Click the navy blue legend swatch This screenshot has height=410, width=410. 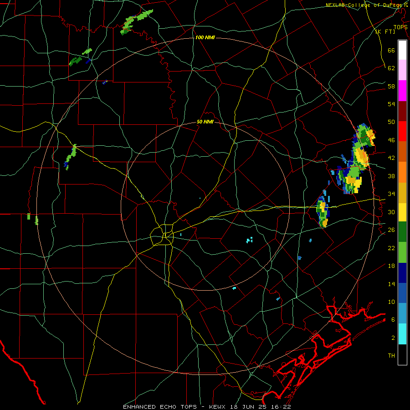402,273
